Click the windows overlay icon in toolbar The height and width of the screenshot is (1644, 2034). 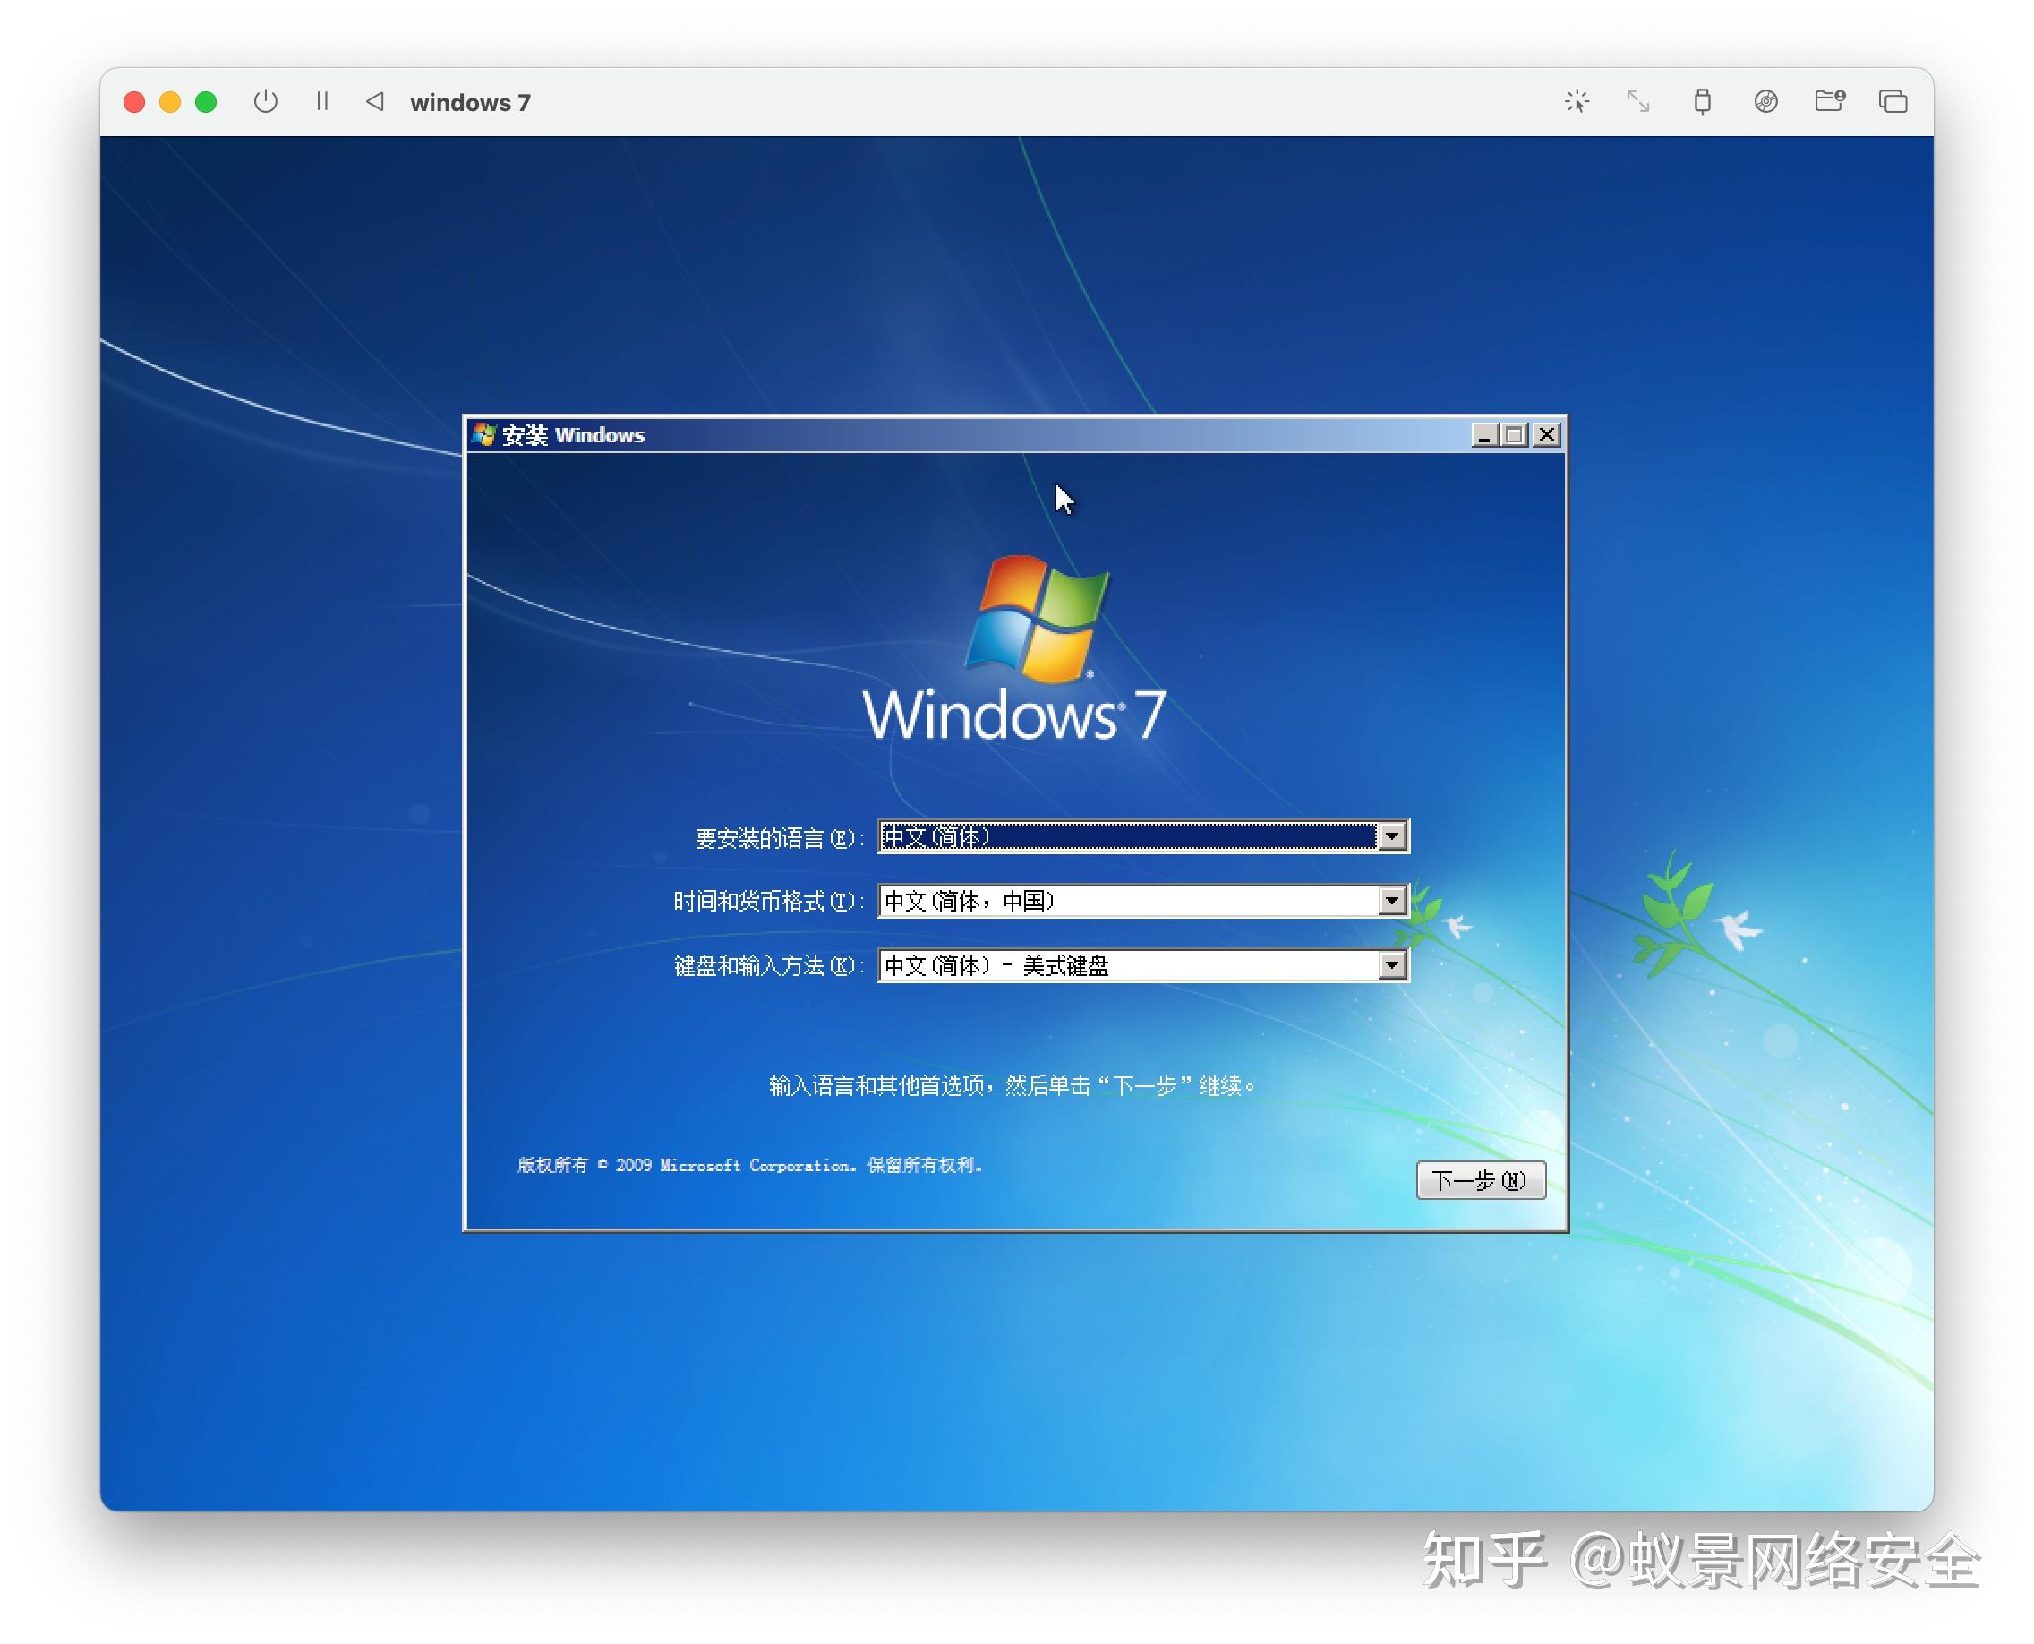1893,101
